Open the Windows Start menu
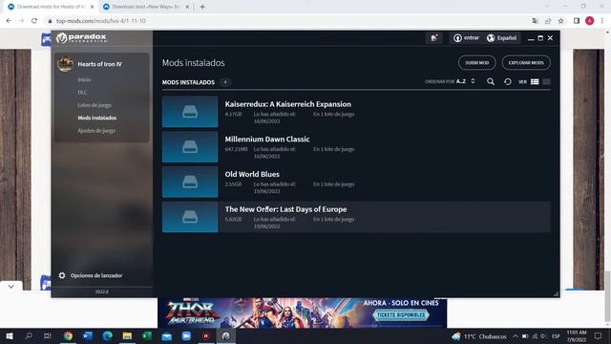611x344 pixels. 9,335
